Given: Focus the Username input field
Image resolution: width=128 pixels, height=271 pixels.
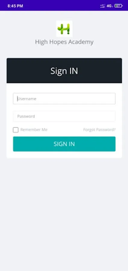Looking at the screenshot, I should (64, 98).
